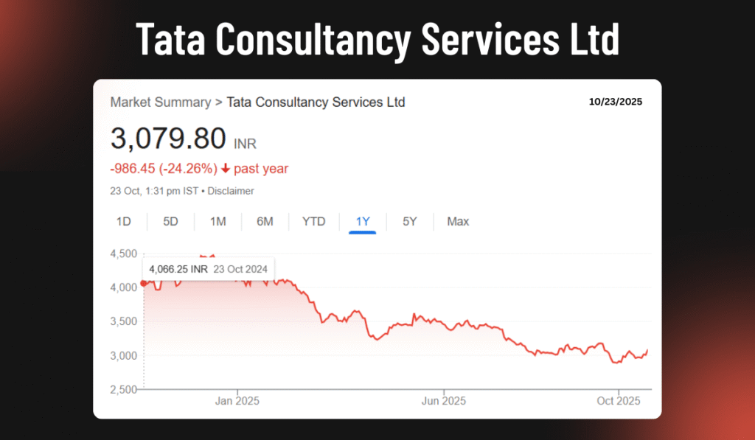The image size is (755, 440).
Task: Open the Market Summary page
Action: click(161, 102)
